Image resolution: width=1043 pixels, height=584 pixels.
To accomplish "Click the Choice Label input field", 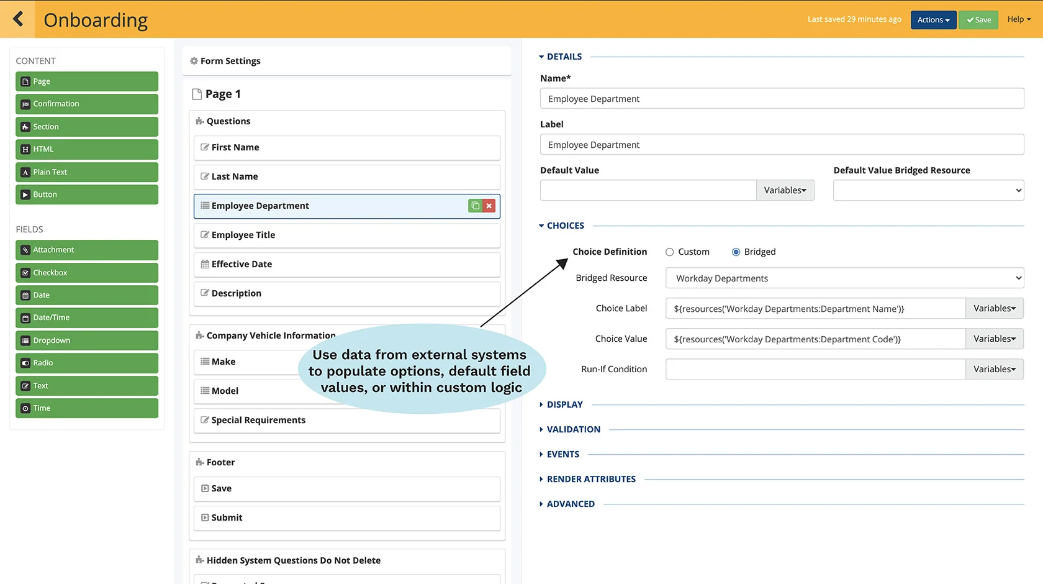I will point(815,308).
